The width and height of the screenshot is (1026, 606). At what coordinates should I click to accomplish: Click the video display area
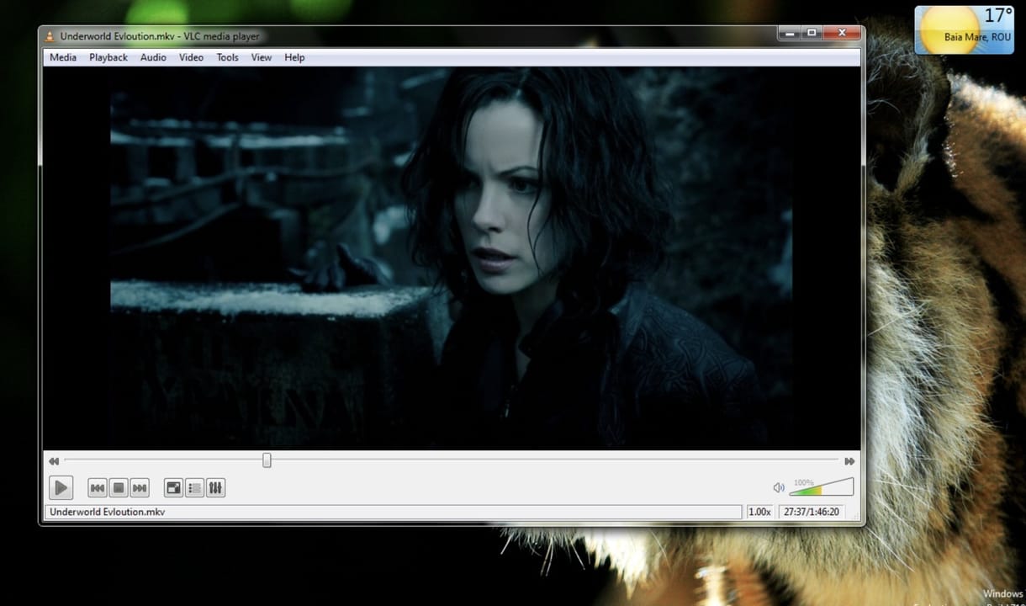pyautogui.click(x=452, y=258)
